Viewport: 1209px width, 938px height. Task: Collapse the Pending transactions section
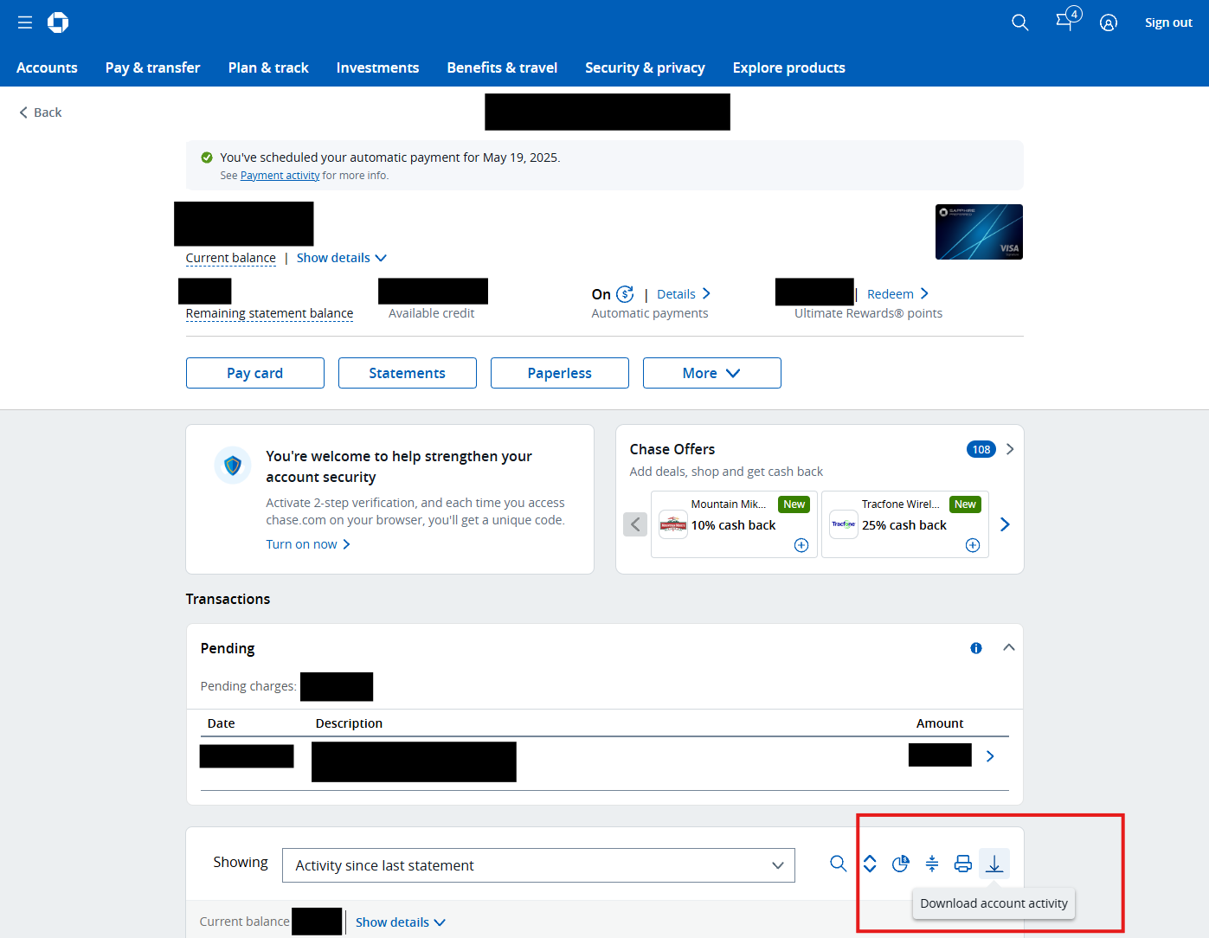[x=1008, y=648]
